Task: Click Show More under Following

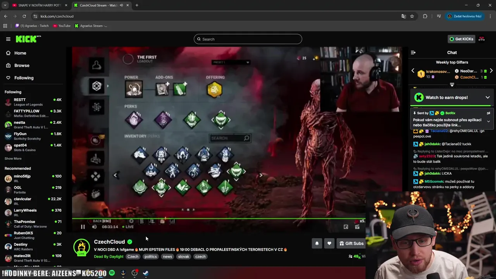Action: [x=13, y=158]
